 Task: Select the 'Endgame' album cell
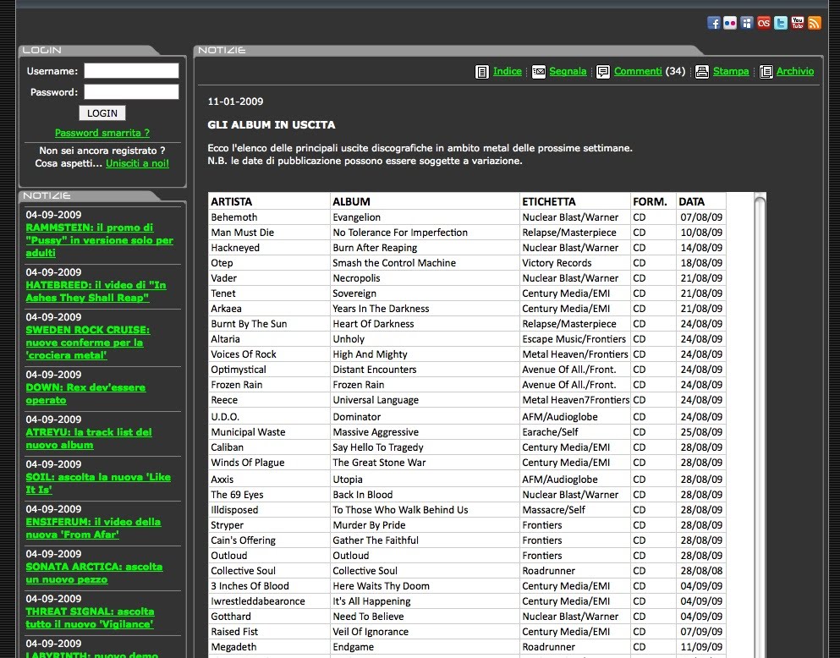(x=425, y=647)
